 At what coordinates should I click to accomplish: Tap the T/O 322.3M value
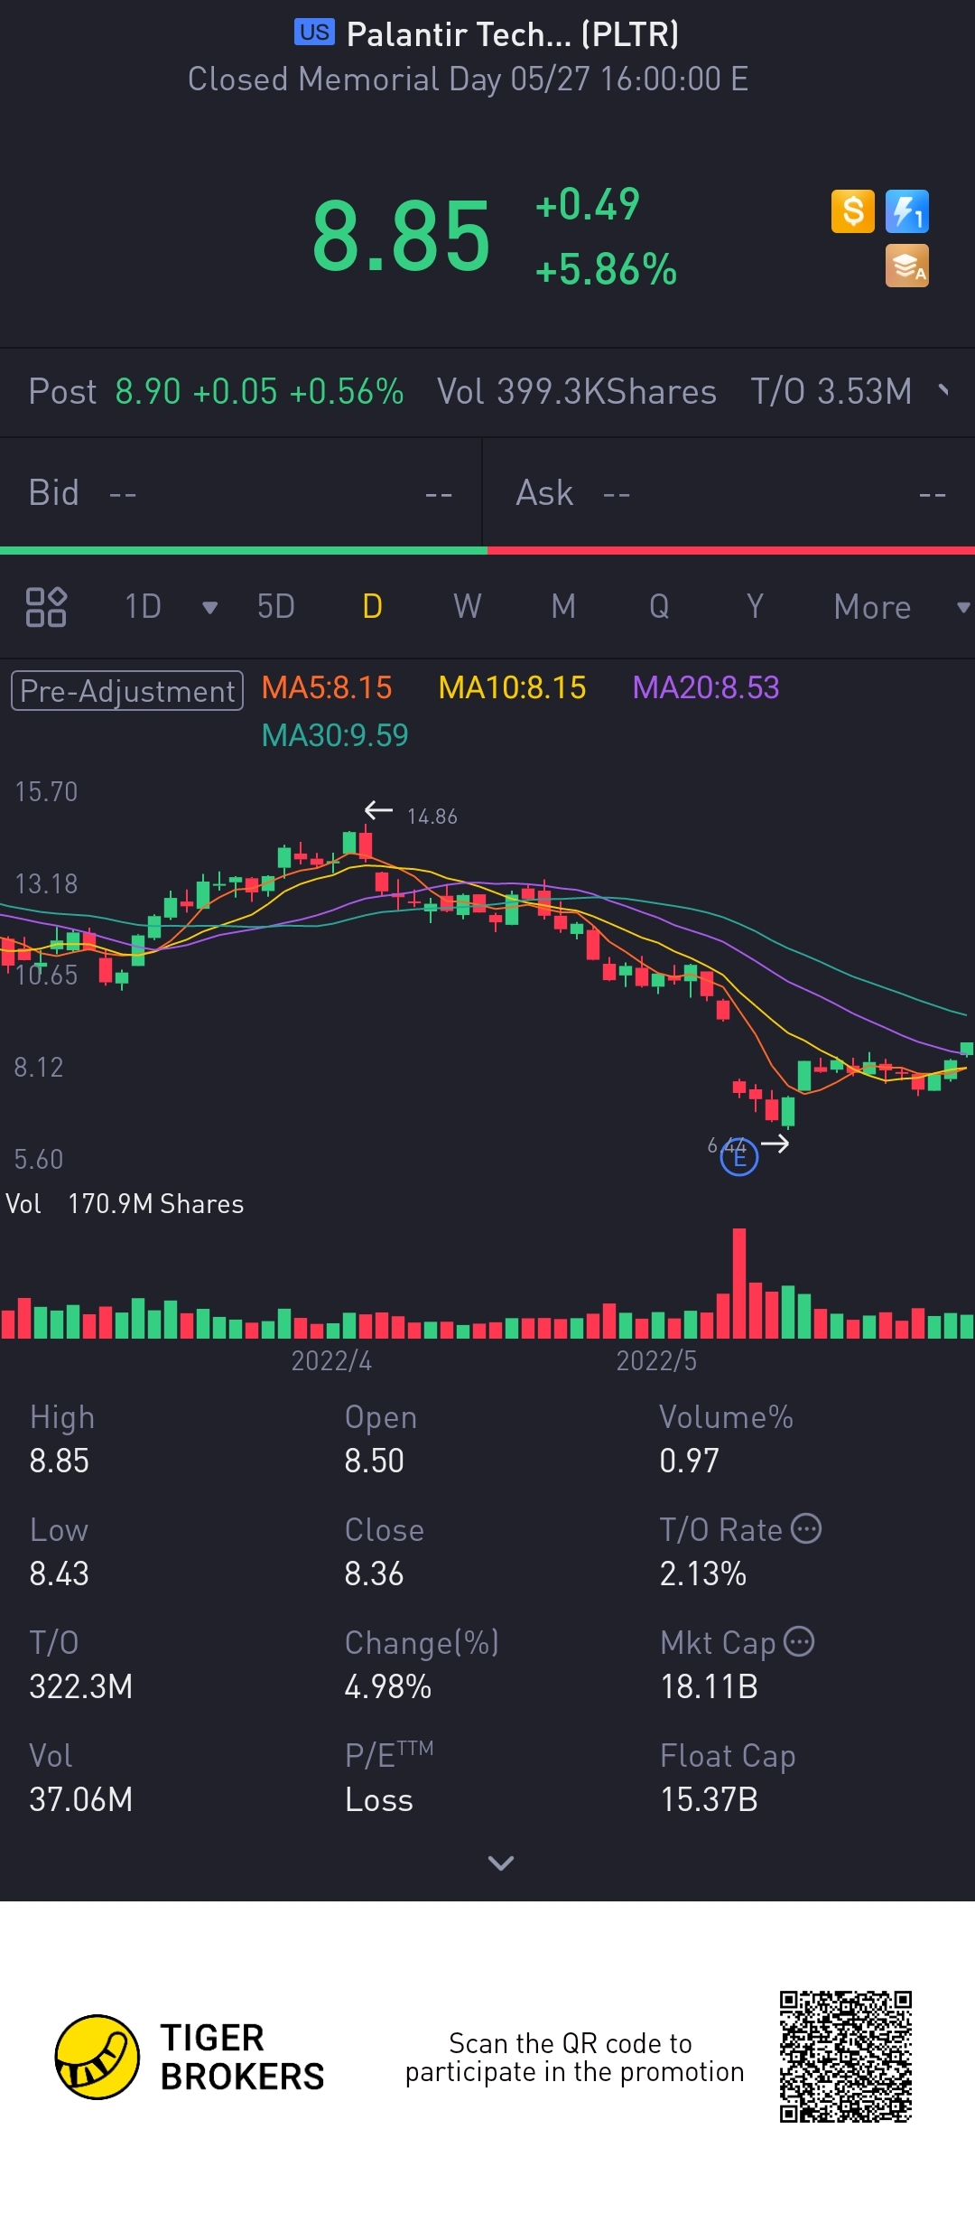[x=81, y=1686]
